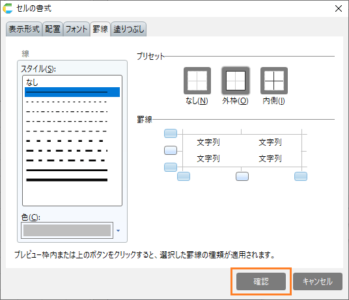Screen dimensions: 349x300
Task: Select なし in the style list
Action: pos(72,82)
